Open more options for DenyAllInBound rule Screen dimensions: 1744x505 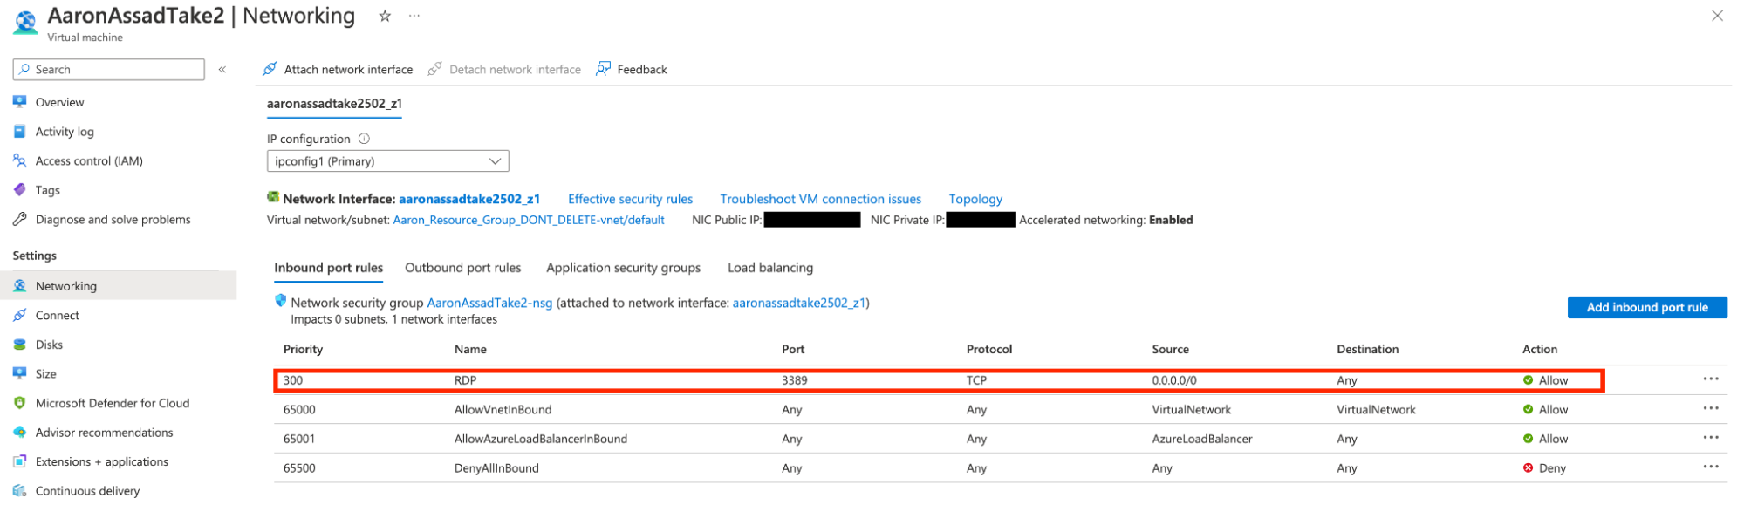point(1710,467)
